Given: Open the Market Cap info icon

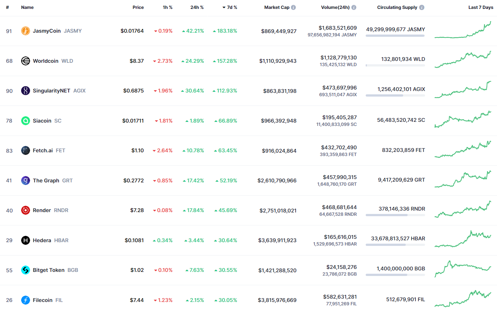Looking at the screenshot, I should click(x=294, y=7).
